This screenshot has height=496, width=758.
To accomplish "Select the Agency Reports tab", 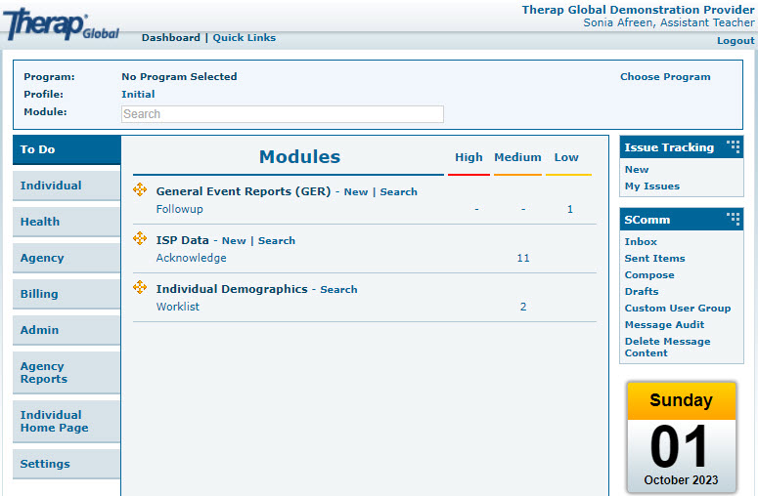I will point(67,373).
